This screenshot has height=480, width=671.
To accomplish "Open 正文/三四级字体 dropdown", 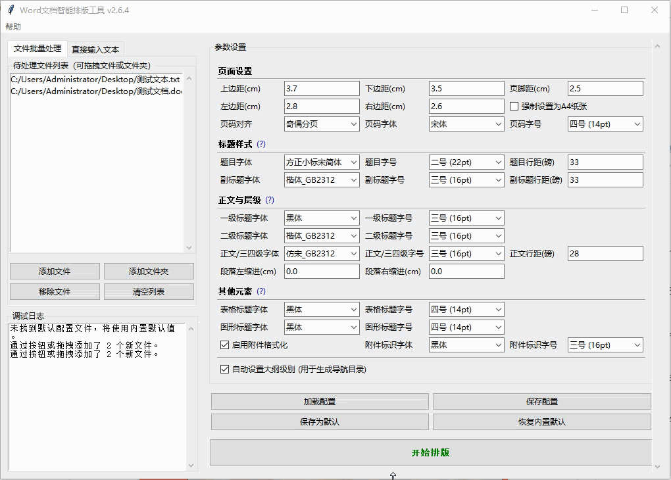I will pos(322,254).
